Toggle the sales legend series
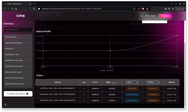Screen dimensions: 188x112 [103, 70]
